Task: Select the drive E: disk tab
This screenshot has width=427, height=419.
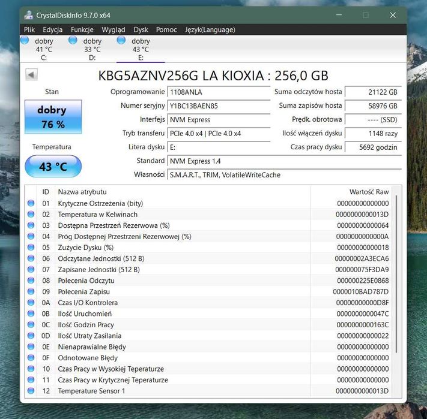Action: [x=141, y=49]
